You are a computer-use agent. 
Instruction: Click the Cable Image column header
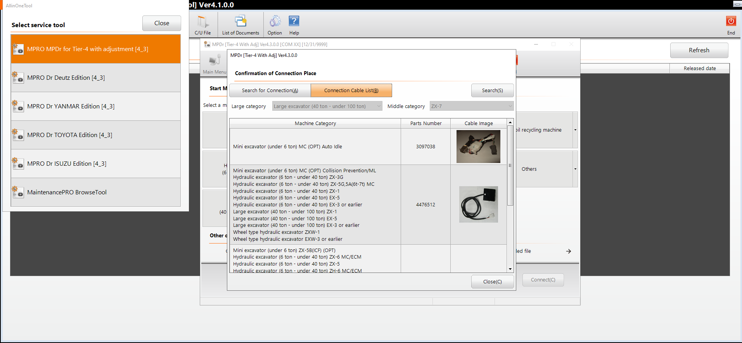479,123
